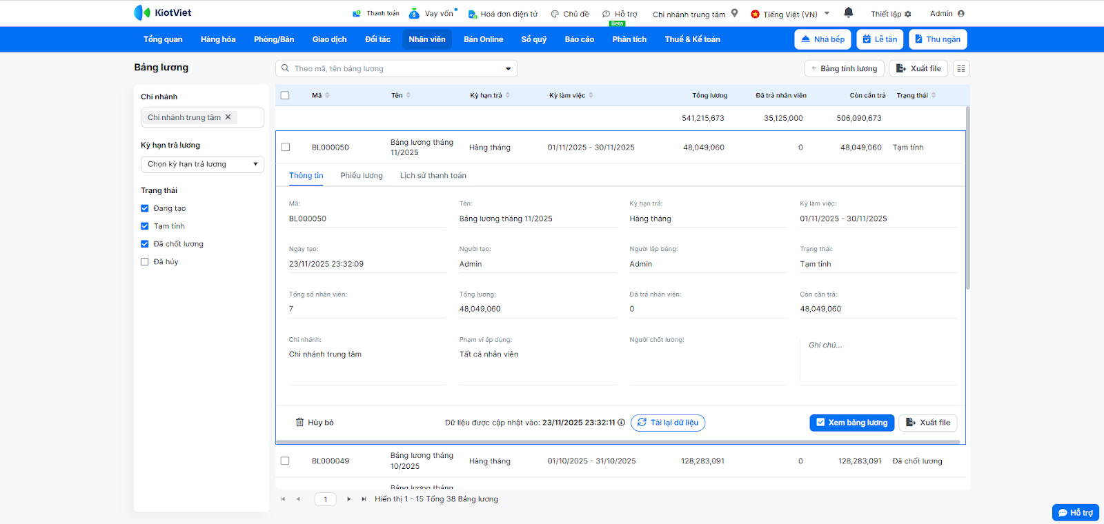Select the BL000049 row checkbox
Screen dimensions: 1104x524
(285, 461)
